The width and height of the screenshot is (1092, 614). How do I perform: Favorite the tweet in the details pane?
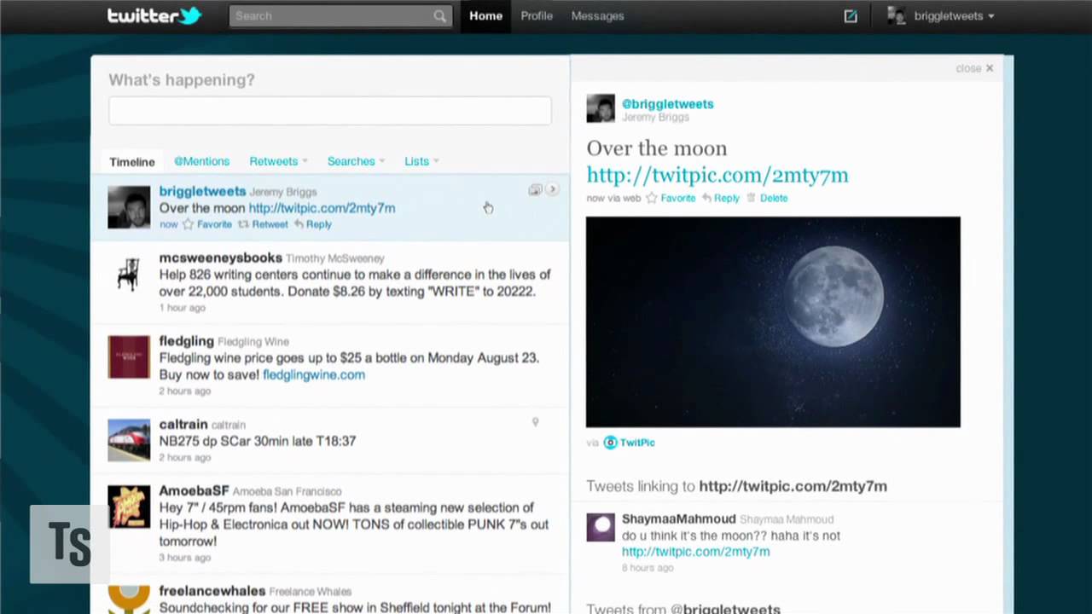tap(671, 198)
